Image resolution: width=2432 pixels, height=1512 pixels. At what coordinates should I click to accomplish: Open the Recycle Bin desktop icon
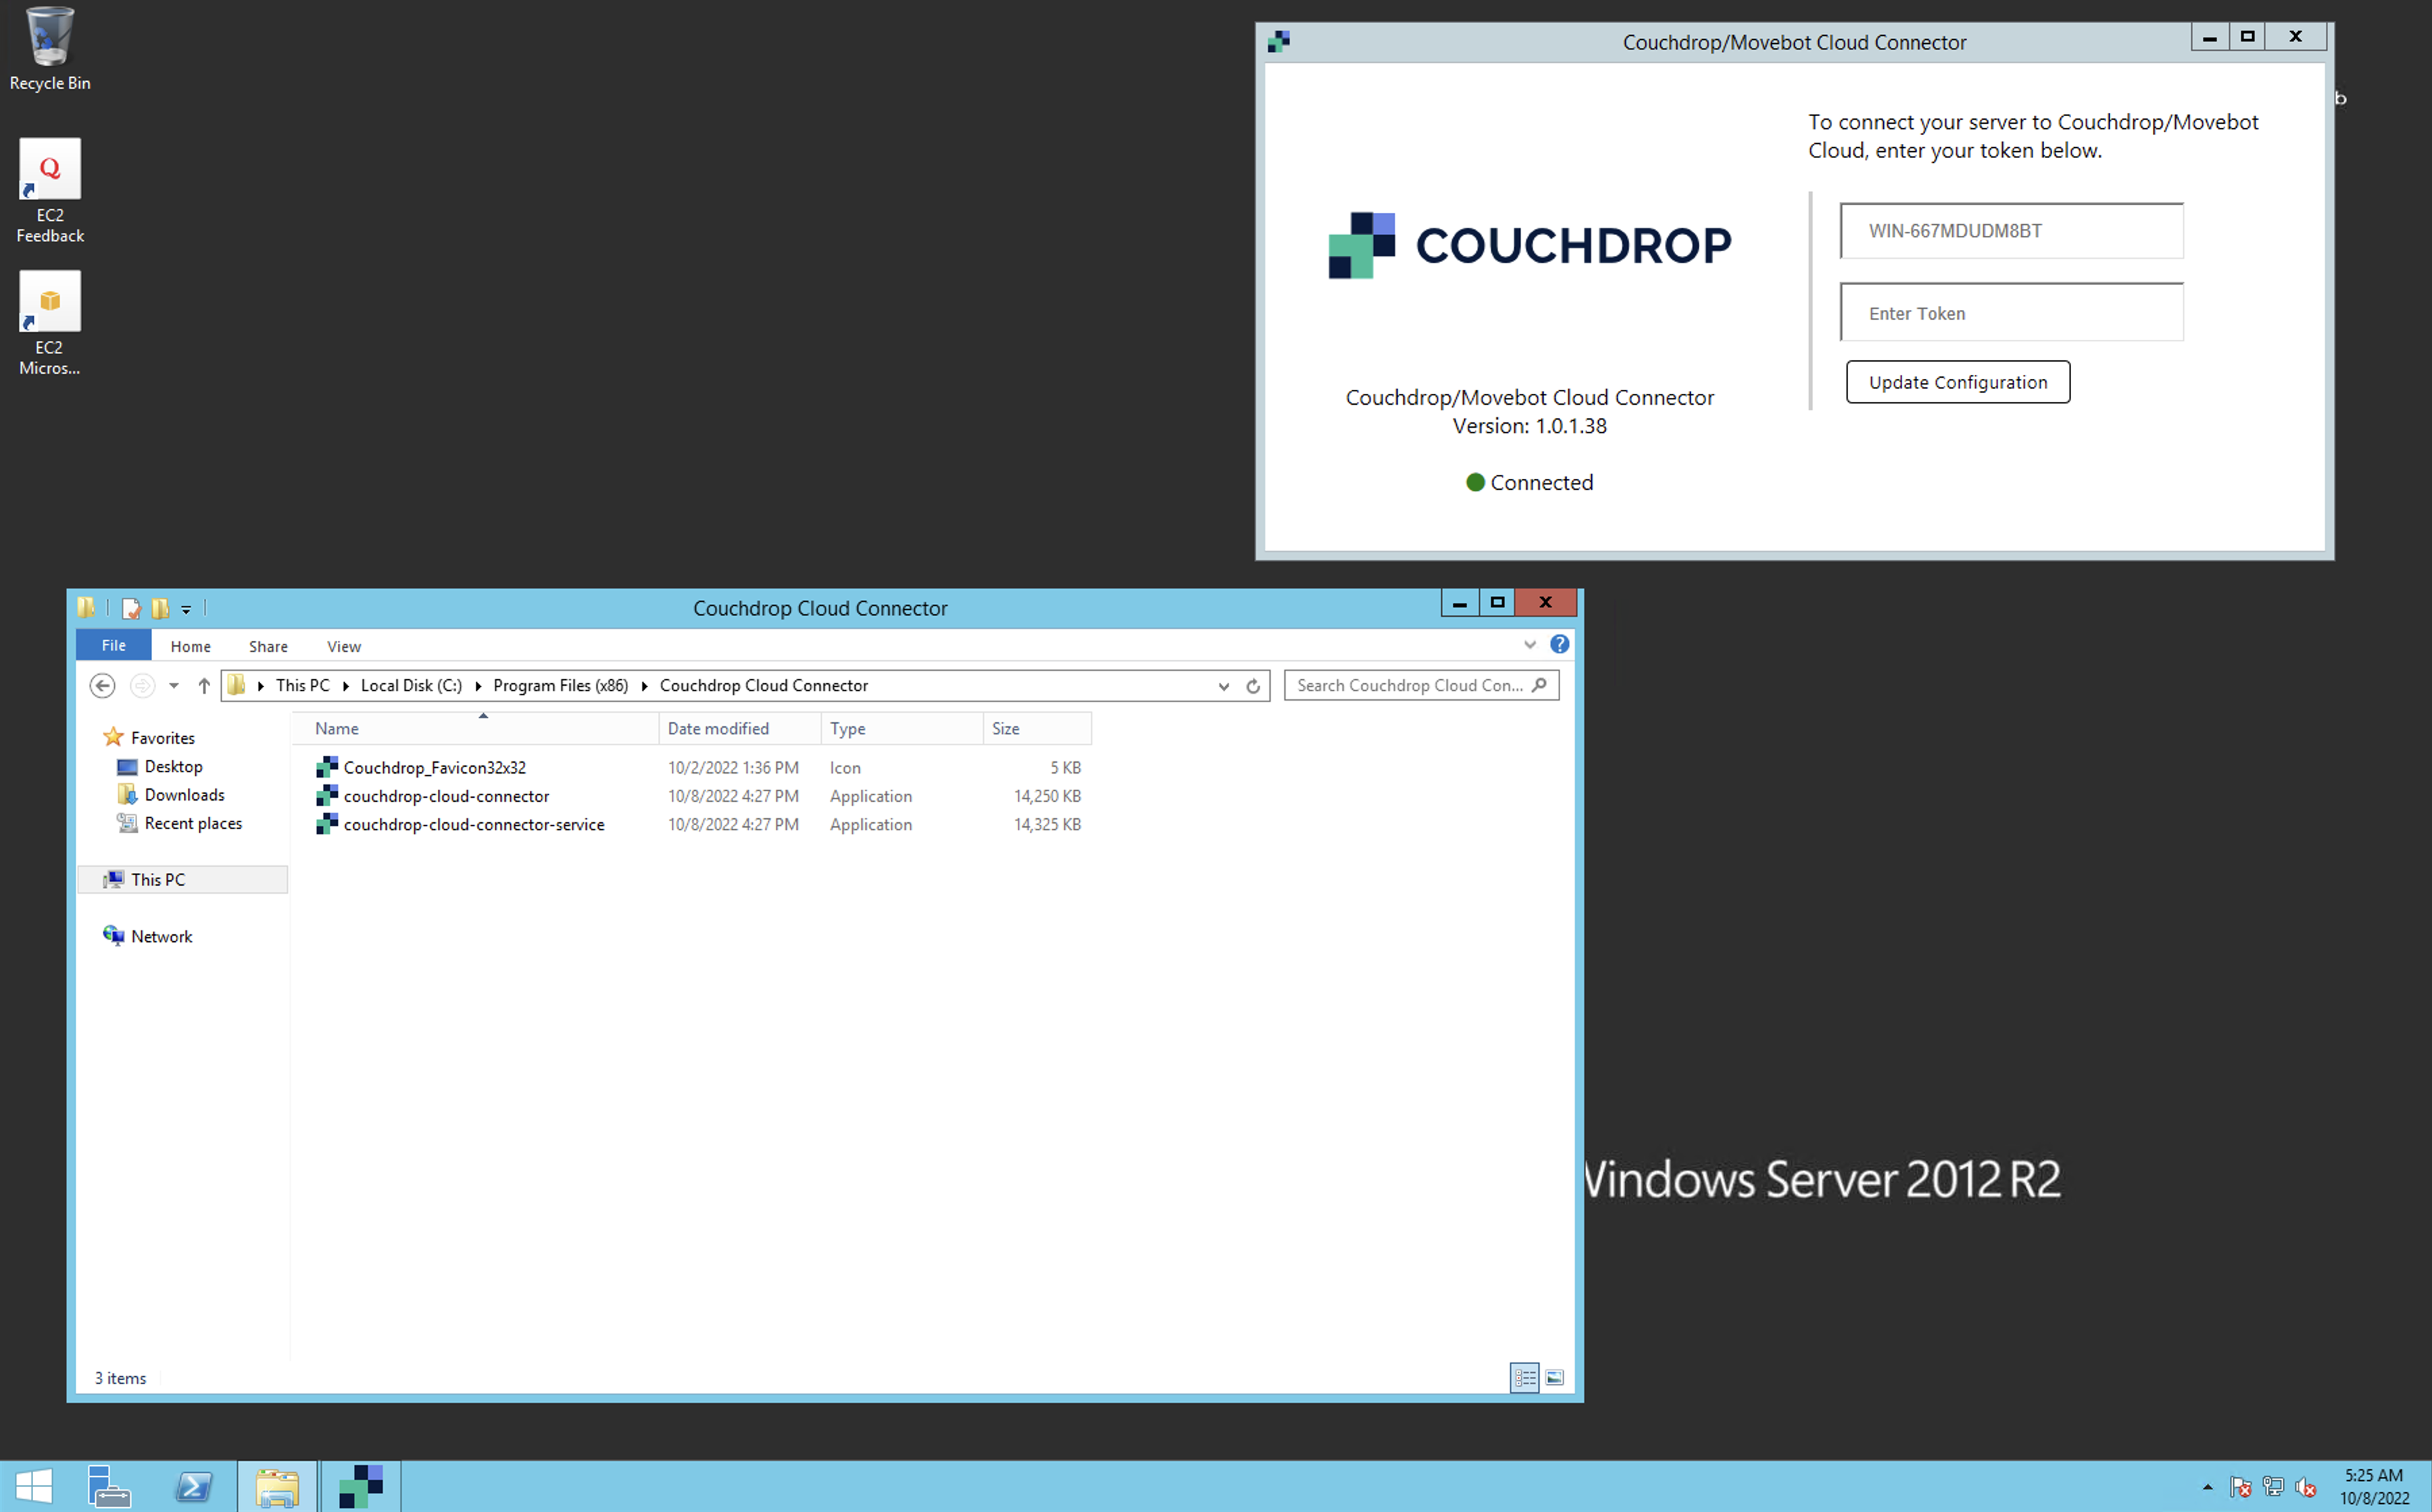[x=49, y=49]
